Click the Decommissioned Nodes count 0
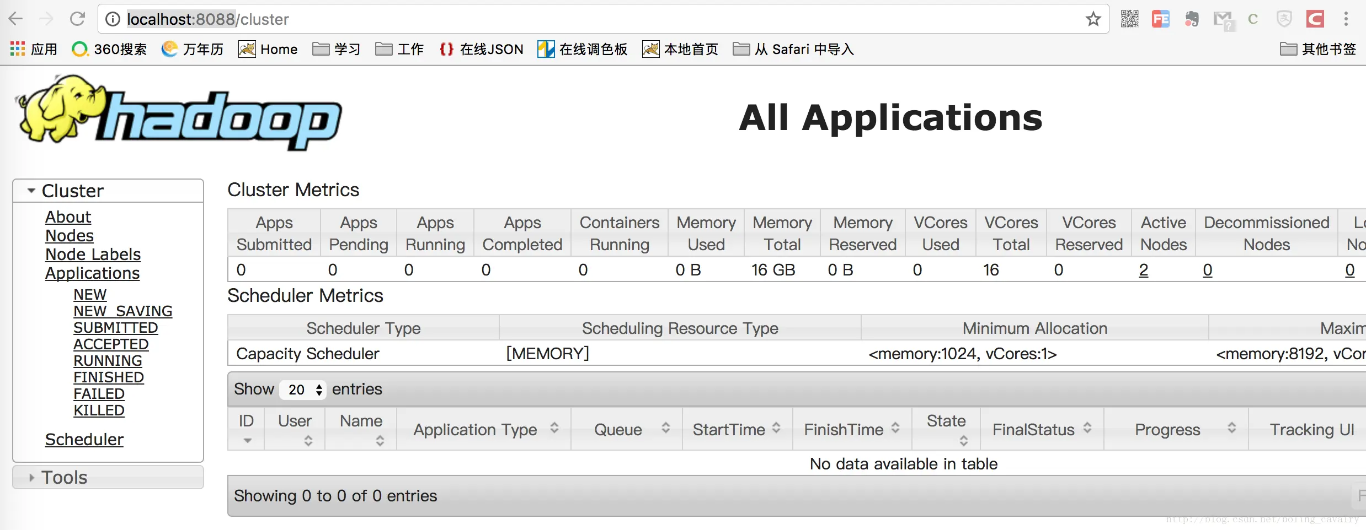Screen dimensions: 1366x530 coord(1208,270)
